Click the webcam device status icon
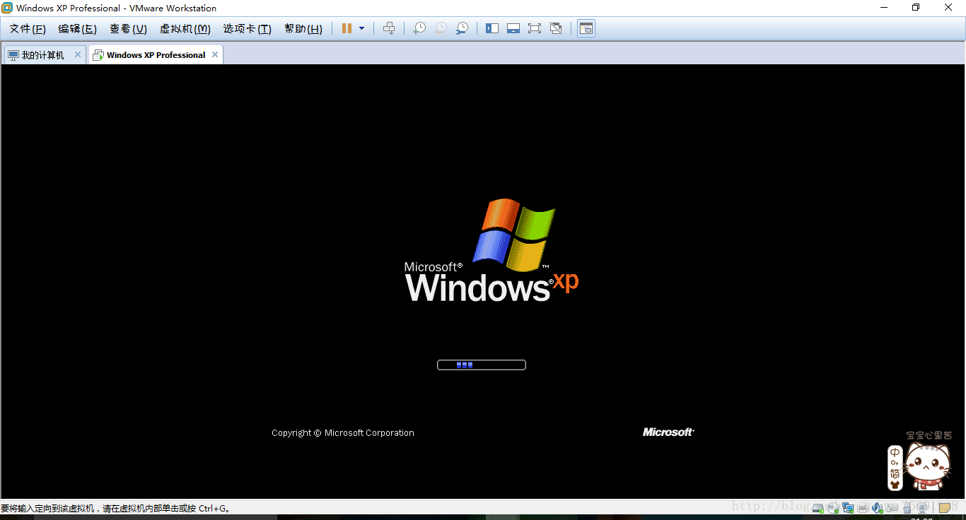Image resolution: width=966 pixels, height=520 pixels. click(922, 507)
